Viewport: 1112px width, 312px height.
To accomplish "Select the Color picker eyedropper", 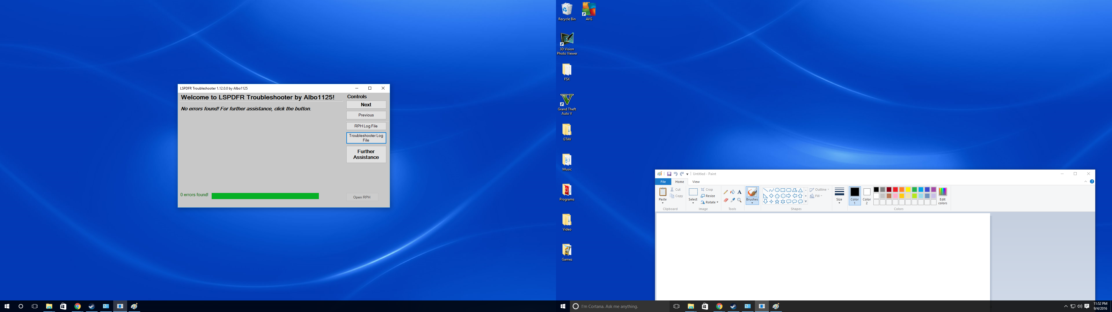I will click(733, 200).
